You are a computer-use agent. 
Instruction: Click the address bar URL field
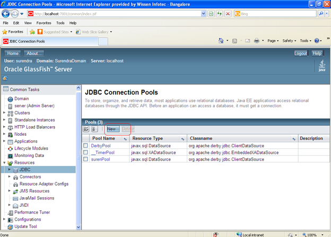(x=117, y=14)
